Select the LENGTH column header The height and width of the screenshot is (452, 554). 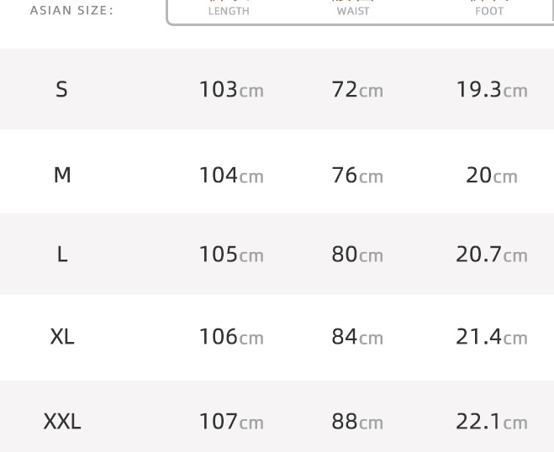[229, 11]
